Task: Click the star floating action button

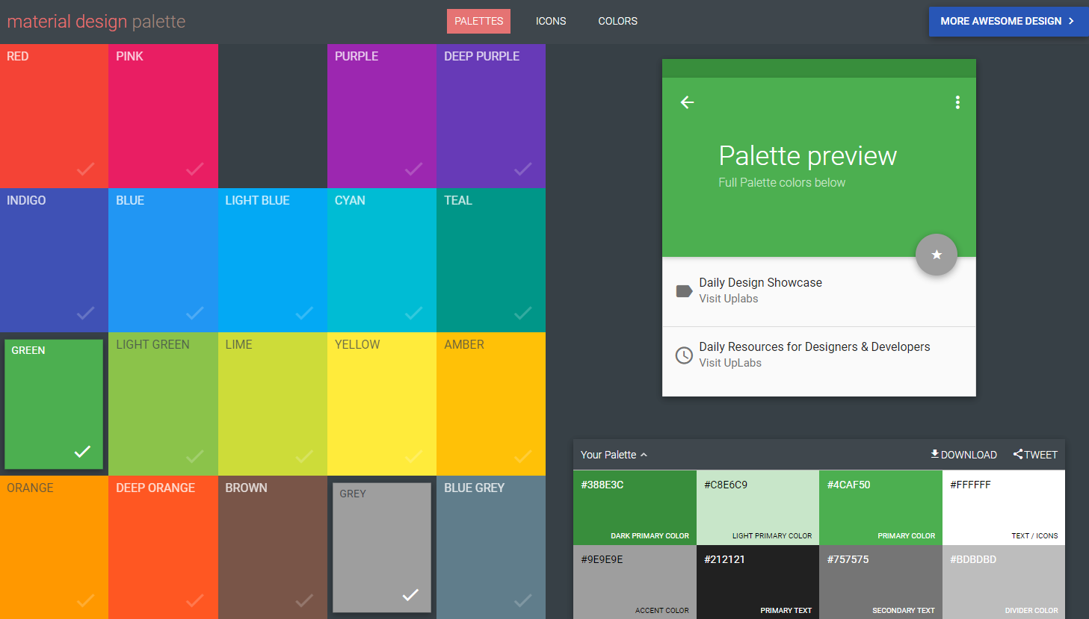Action: (x=937, y=255)
